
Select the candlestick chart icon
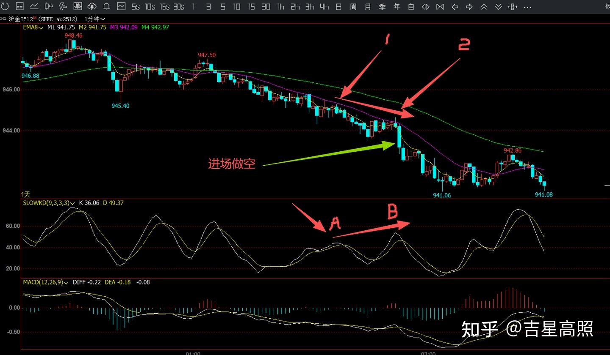click(x=49, y=6)
